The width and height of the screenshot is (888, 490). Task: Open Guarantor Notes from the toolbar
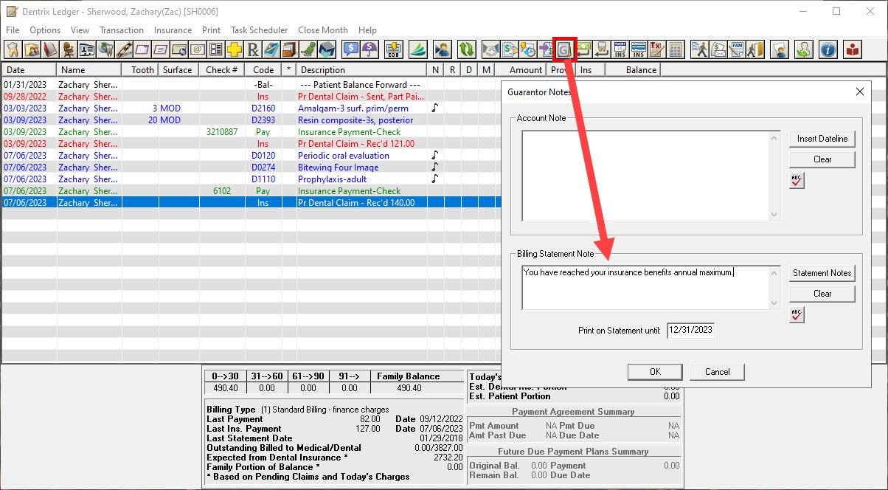(x=564, y=49)
